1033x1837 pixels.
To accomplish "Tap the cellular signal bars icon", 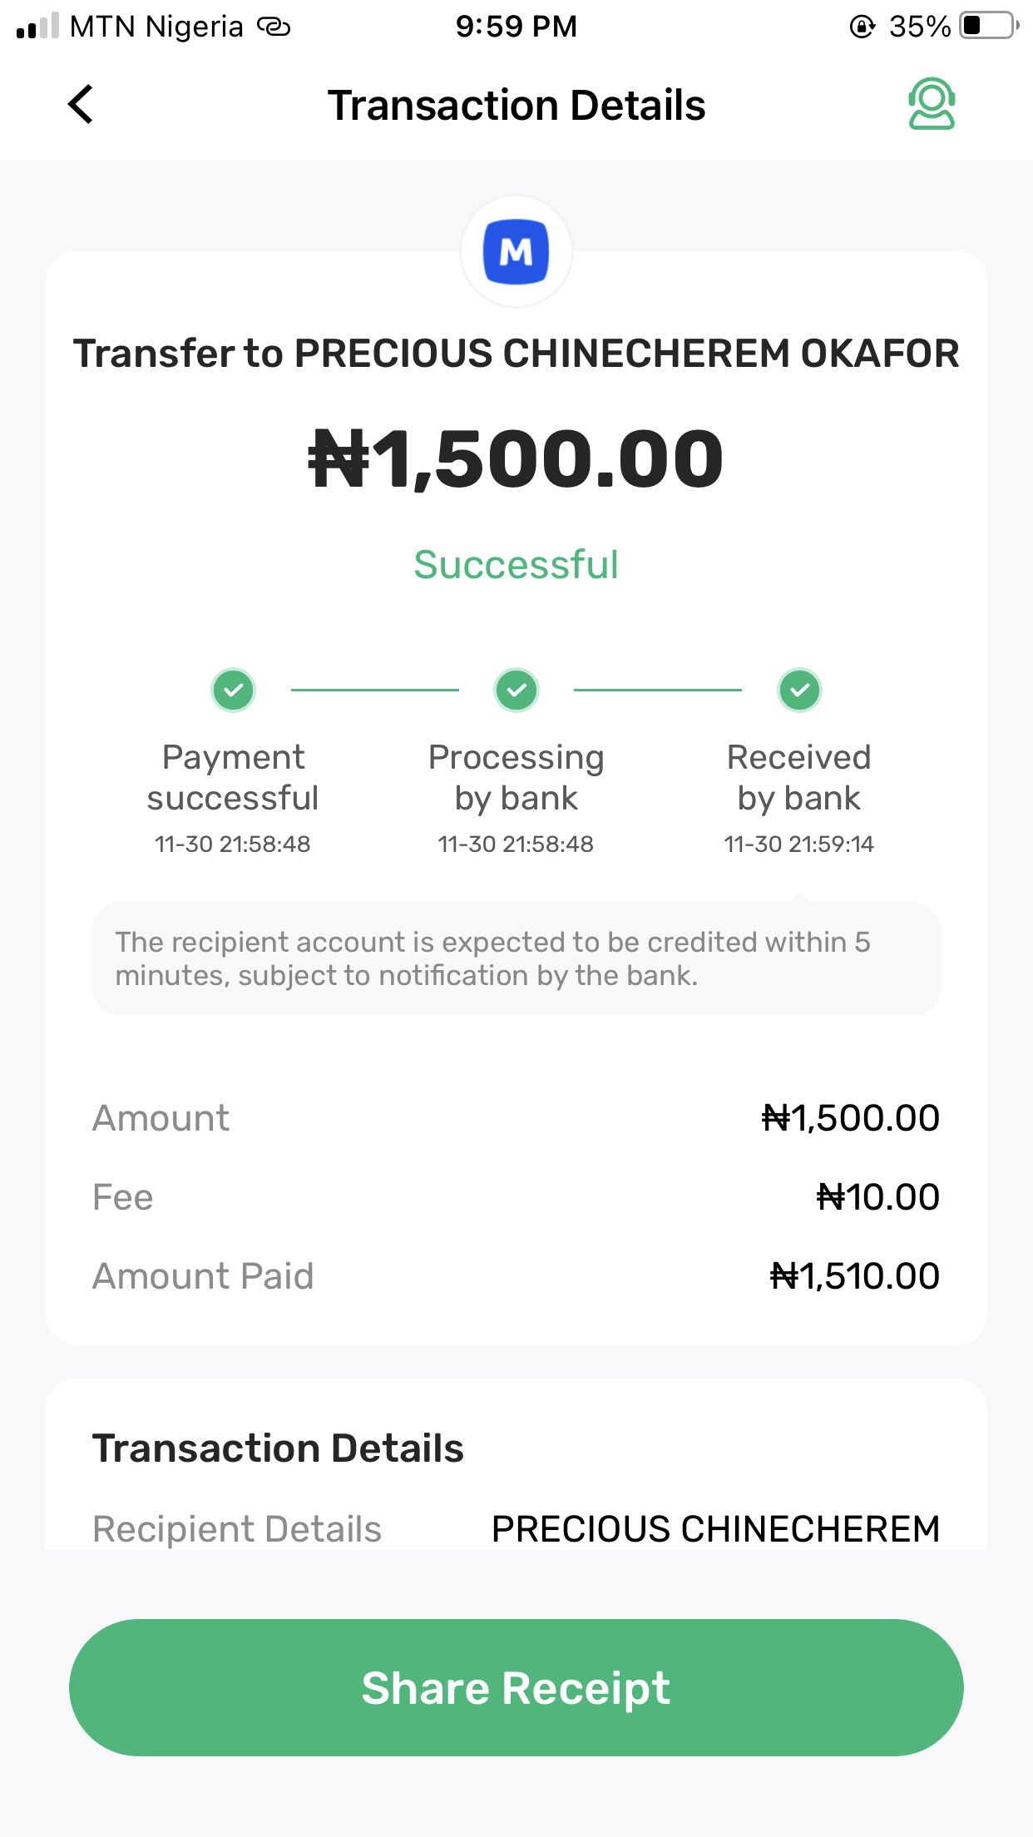I will coord(37,26).
